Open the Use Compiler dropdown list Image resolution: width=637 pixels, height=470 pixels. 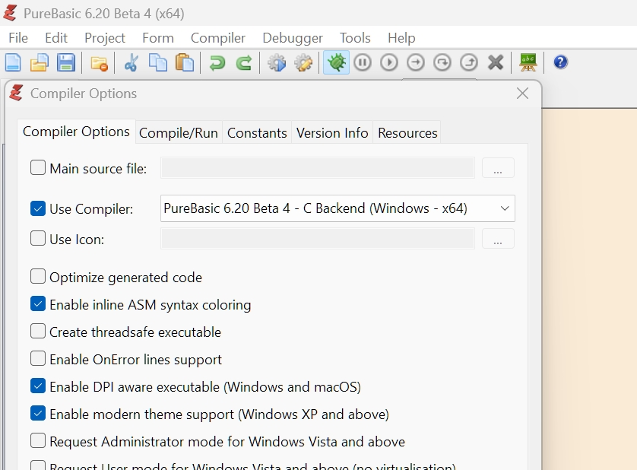point(338,208)
